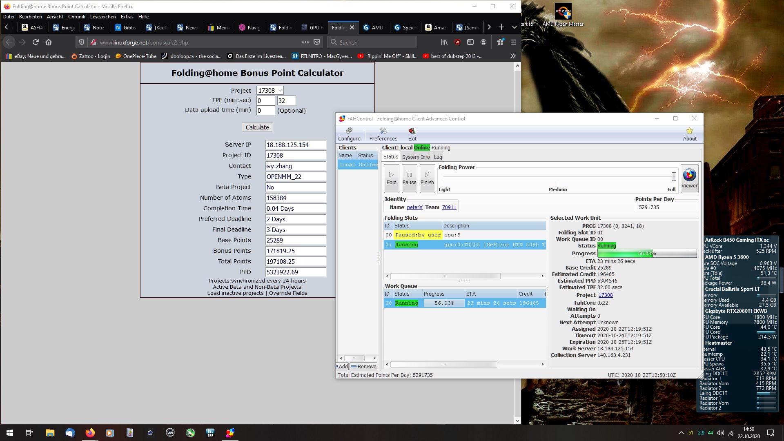Click Firefox home button icon
784x441 pixels.
[x=49, y=42]
